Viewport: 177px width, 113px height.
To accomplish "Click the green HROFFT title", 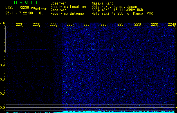I will 29,2.
